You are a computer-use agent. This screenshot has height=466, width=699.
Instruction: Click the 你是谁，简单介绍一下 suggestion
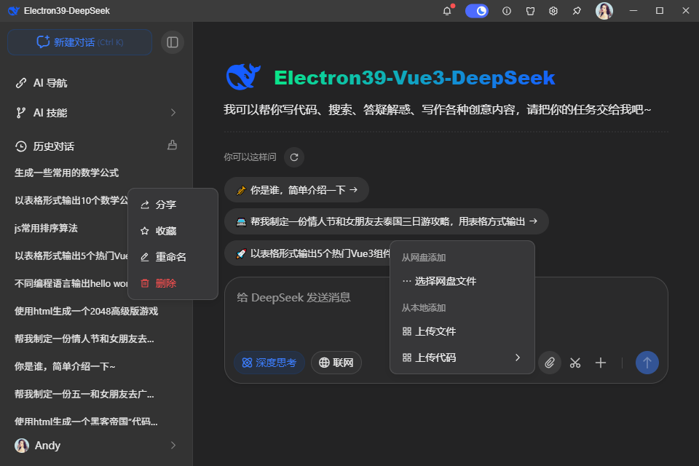[296, 190]
